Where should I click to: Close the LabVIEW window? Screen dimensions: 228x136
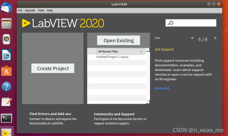coord(219,4)
